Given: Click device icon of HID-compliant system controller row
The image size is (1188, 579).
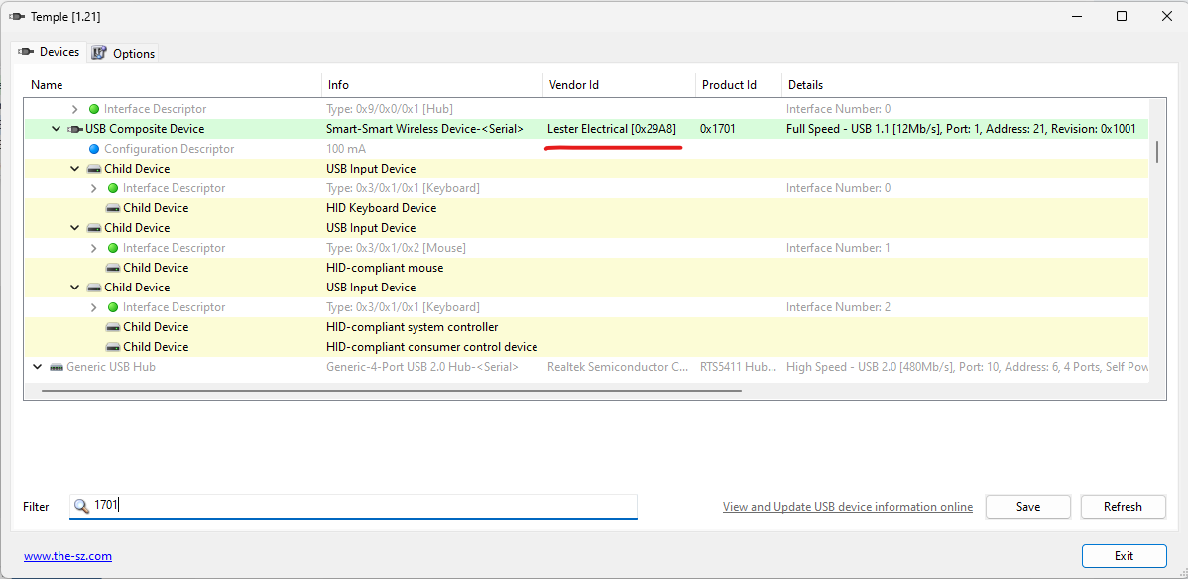Looking at the screenshot, I should click(x=112, y=327).
